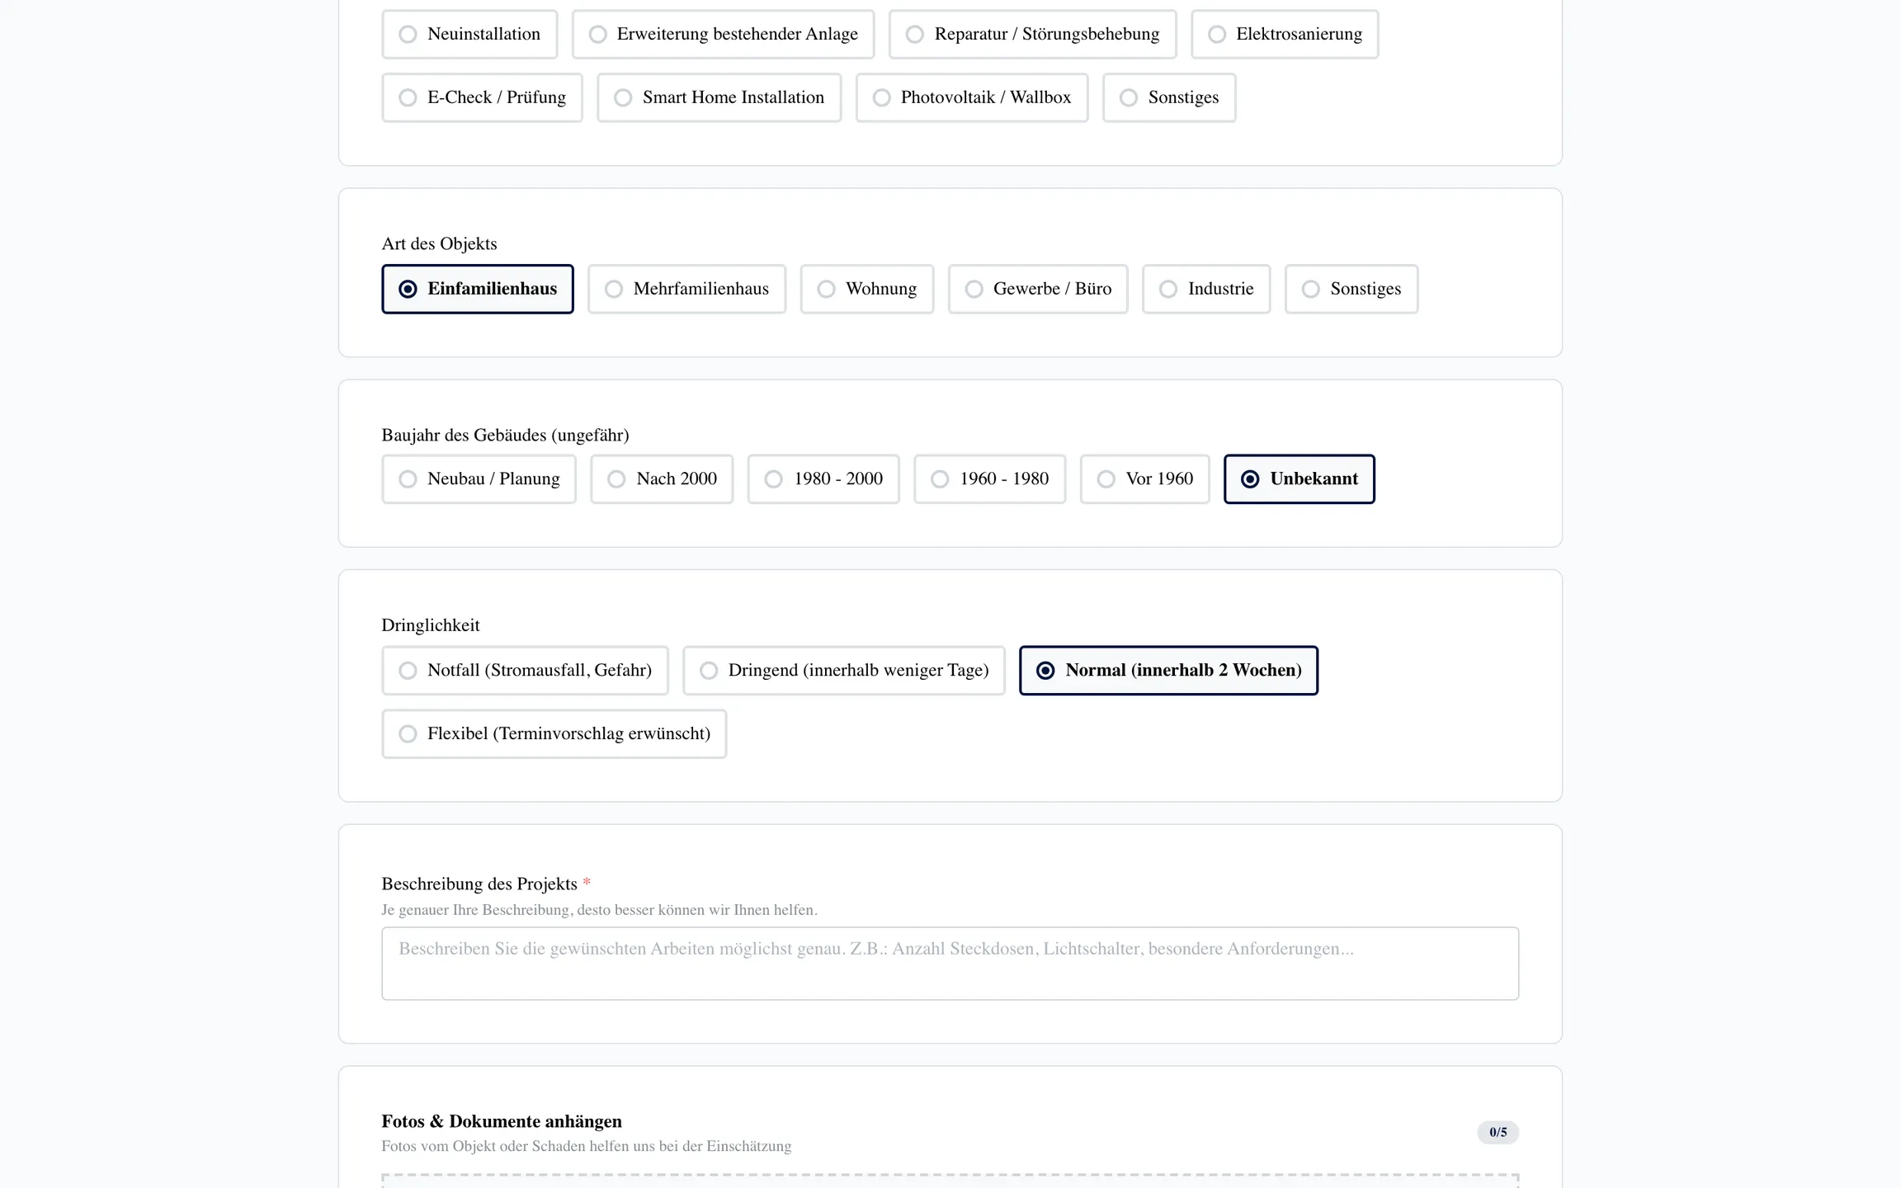Image resolution: width=1901 pixels, height=1188 pixels.
Task: Select Wohnung as object type
Action: (x=866, y=290)
